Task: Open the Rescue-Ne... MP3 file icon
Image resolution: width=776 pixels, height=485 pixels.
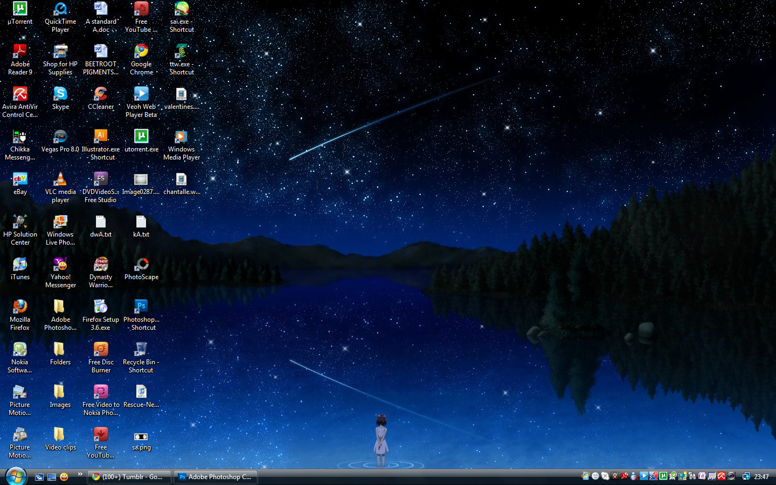Action: (141, 397)
